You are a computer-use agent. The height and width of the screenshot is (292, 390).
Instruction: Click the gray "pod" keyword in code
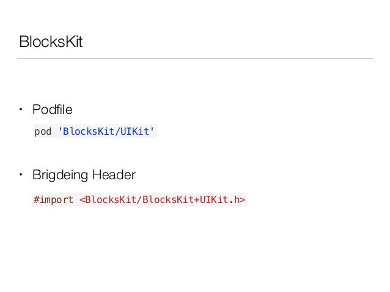[x=43, y=132]
